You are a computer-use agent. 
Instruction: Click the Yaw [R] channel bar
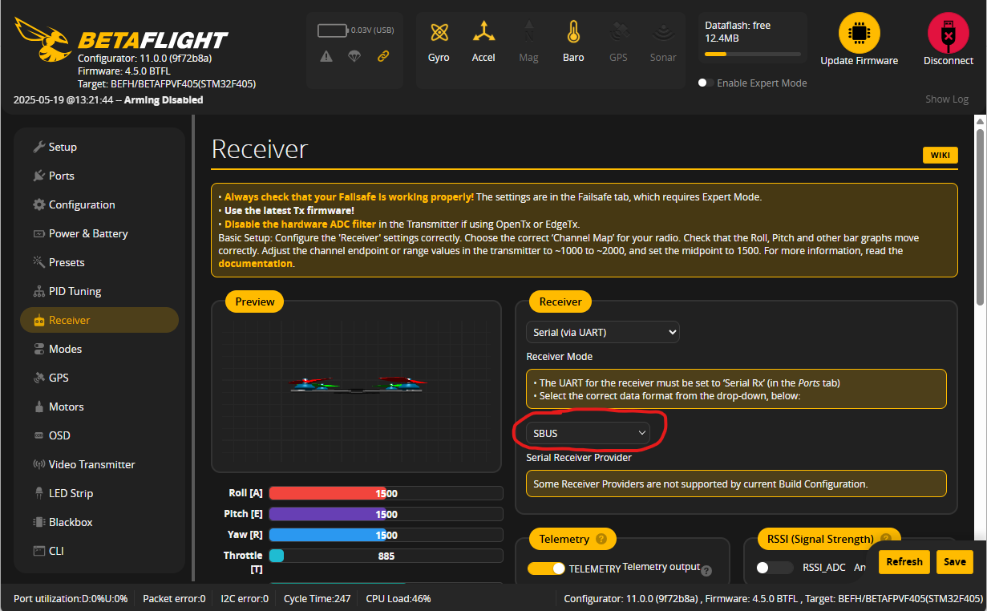coord(386,535)
